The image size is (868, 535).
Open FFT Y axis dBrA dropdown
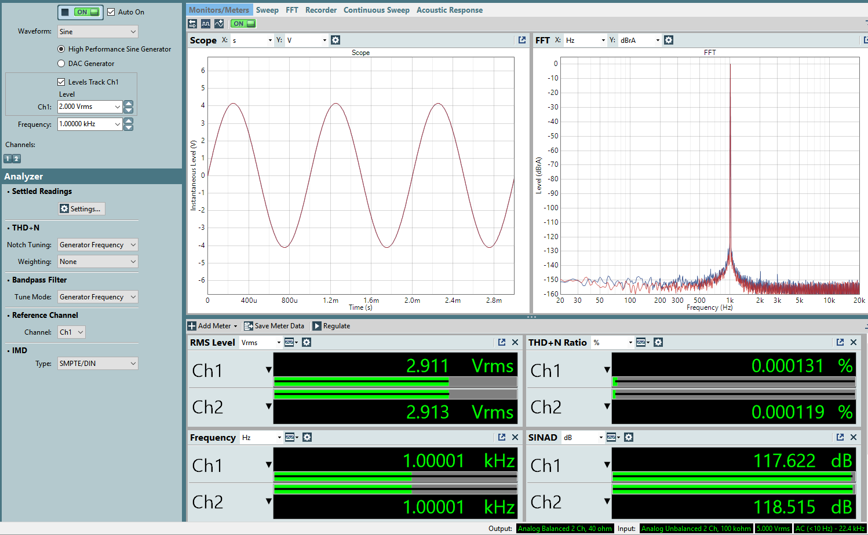pos(640,40)
